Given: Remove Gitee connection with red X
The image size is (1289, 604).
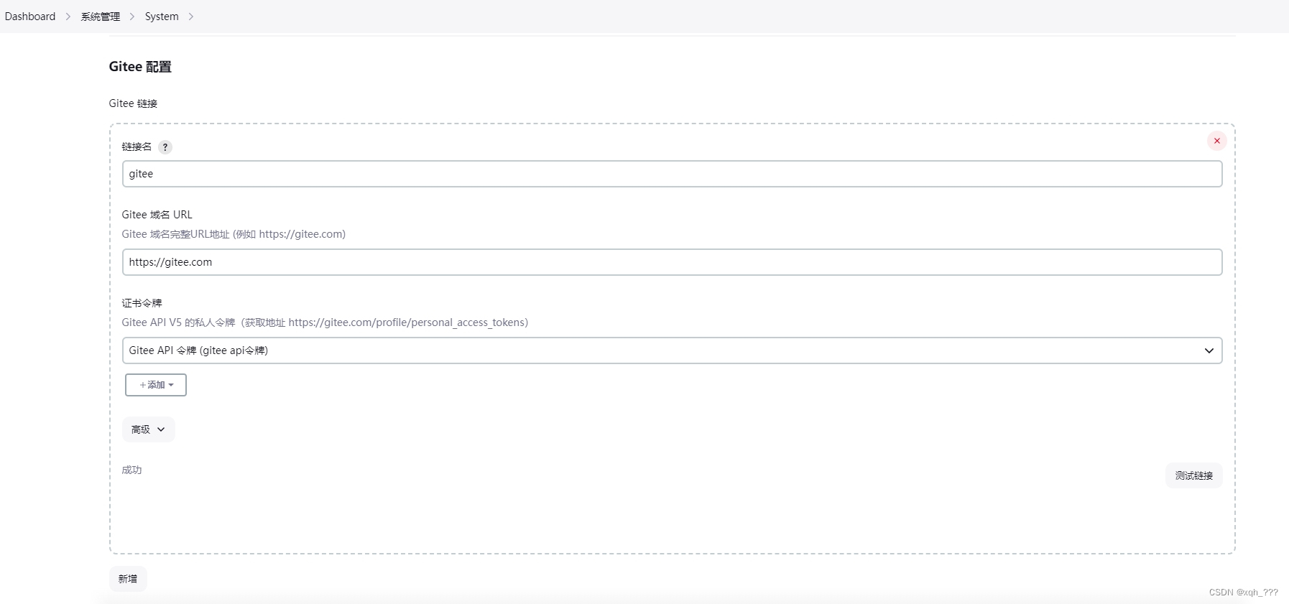Looking at the screenshot, I should tap(1216, 141).
